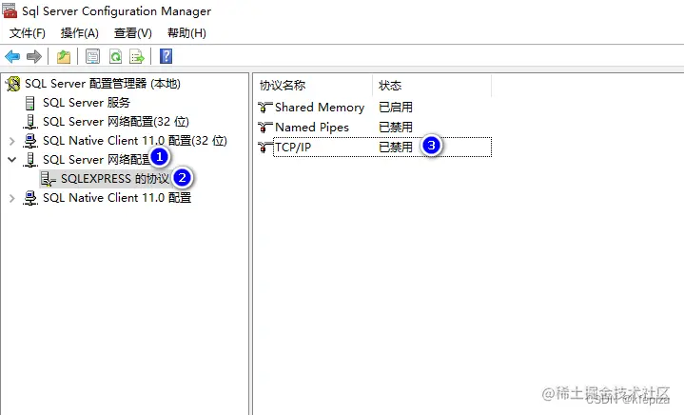
Task: Click the Named Pipes protocol icon
Action: point(264,128)
